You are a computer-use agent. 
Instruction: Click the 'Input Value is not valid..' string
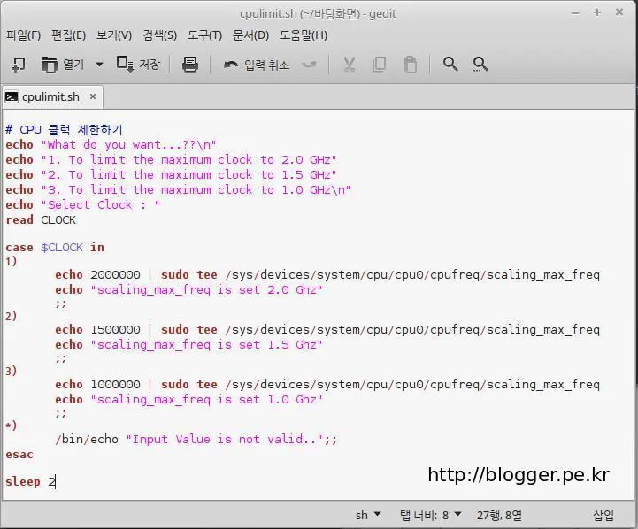click(225, 439)
